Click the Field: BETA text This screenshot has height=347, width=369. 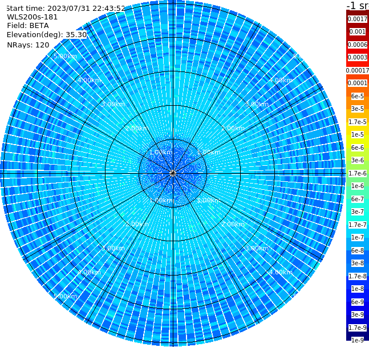(28, 26)
